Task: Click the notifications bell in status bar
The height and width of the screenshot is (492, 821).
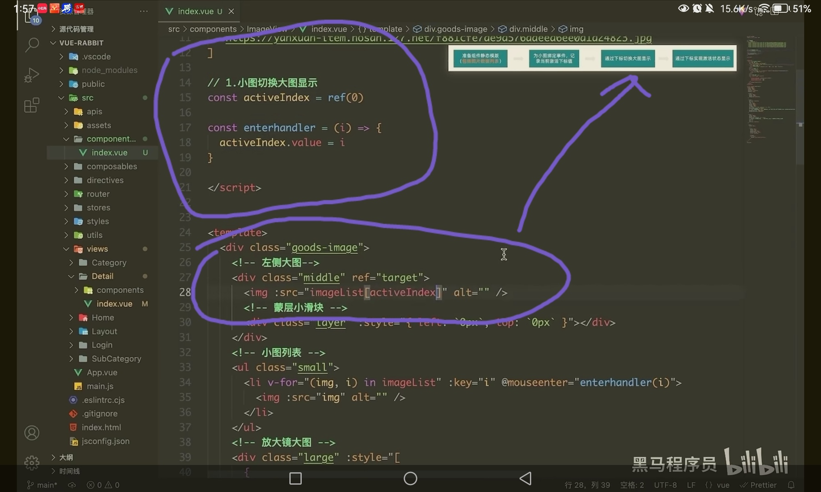Action: (x=791, y=485)
